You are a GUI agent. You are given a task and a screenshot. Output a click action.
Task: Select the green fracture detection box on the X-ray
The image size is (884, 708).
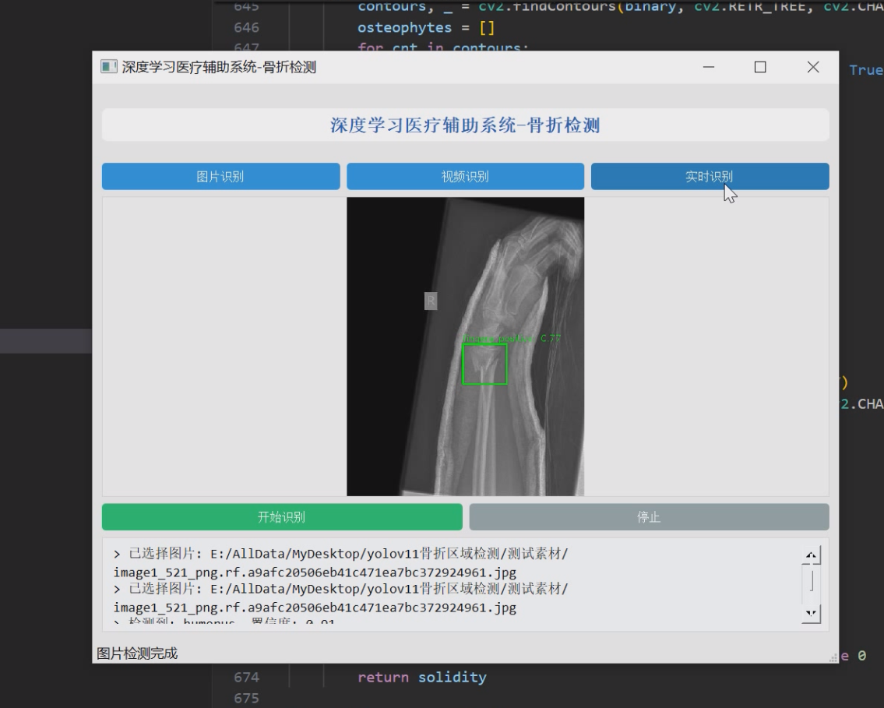(x=485, y=365)
